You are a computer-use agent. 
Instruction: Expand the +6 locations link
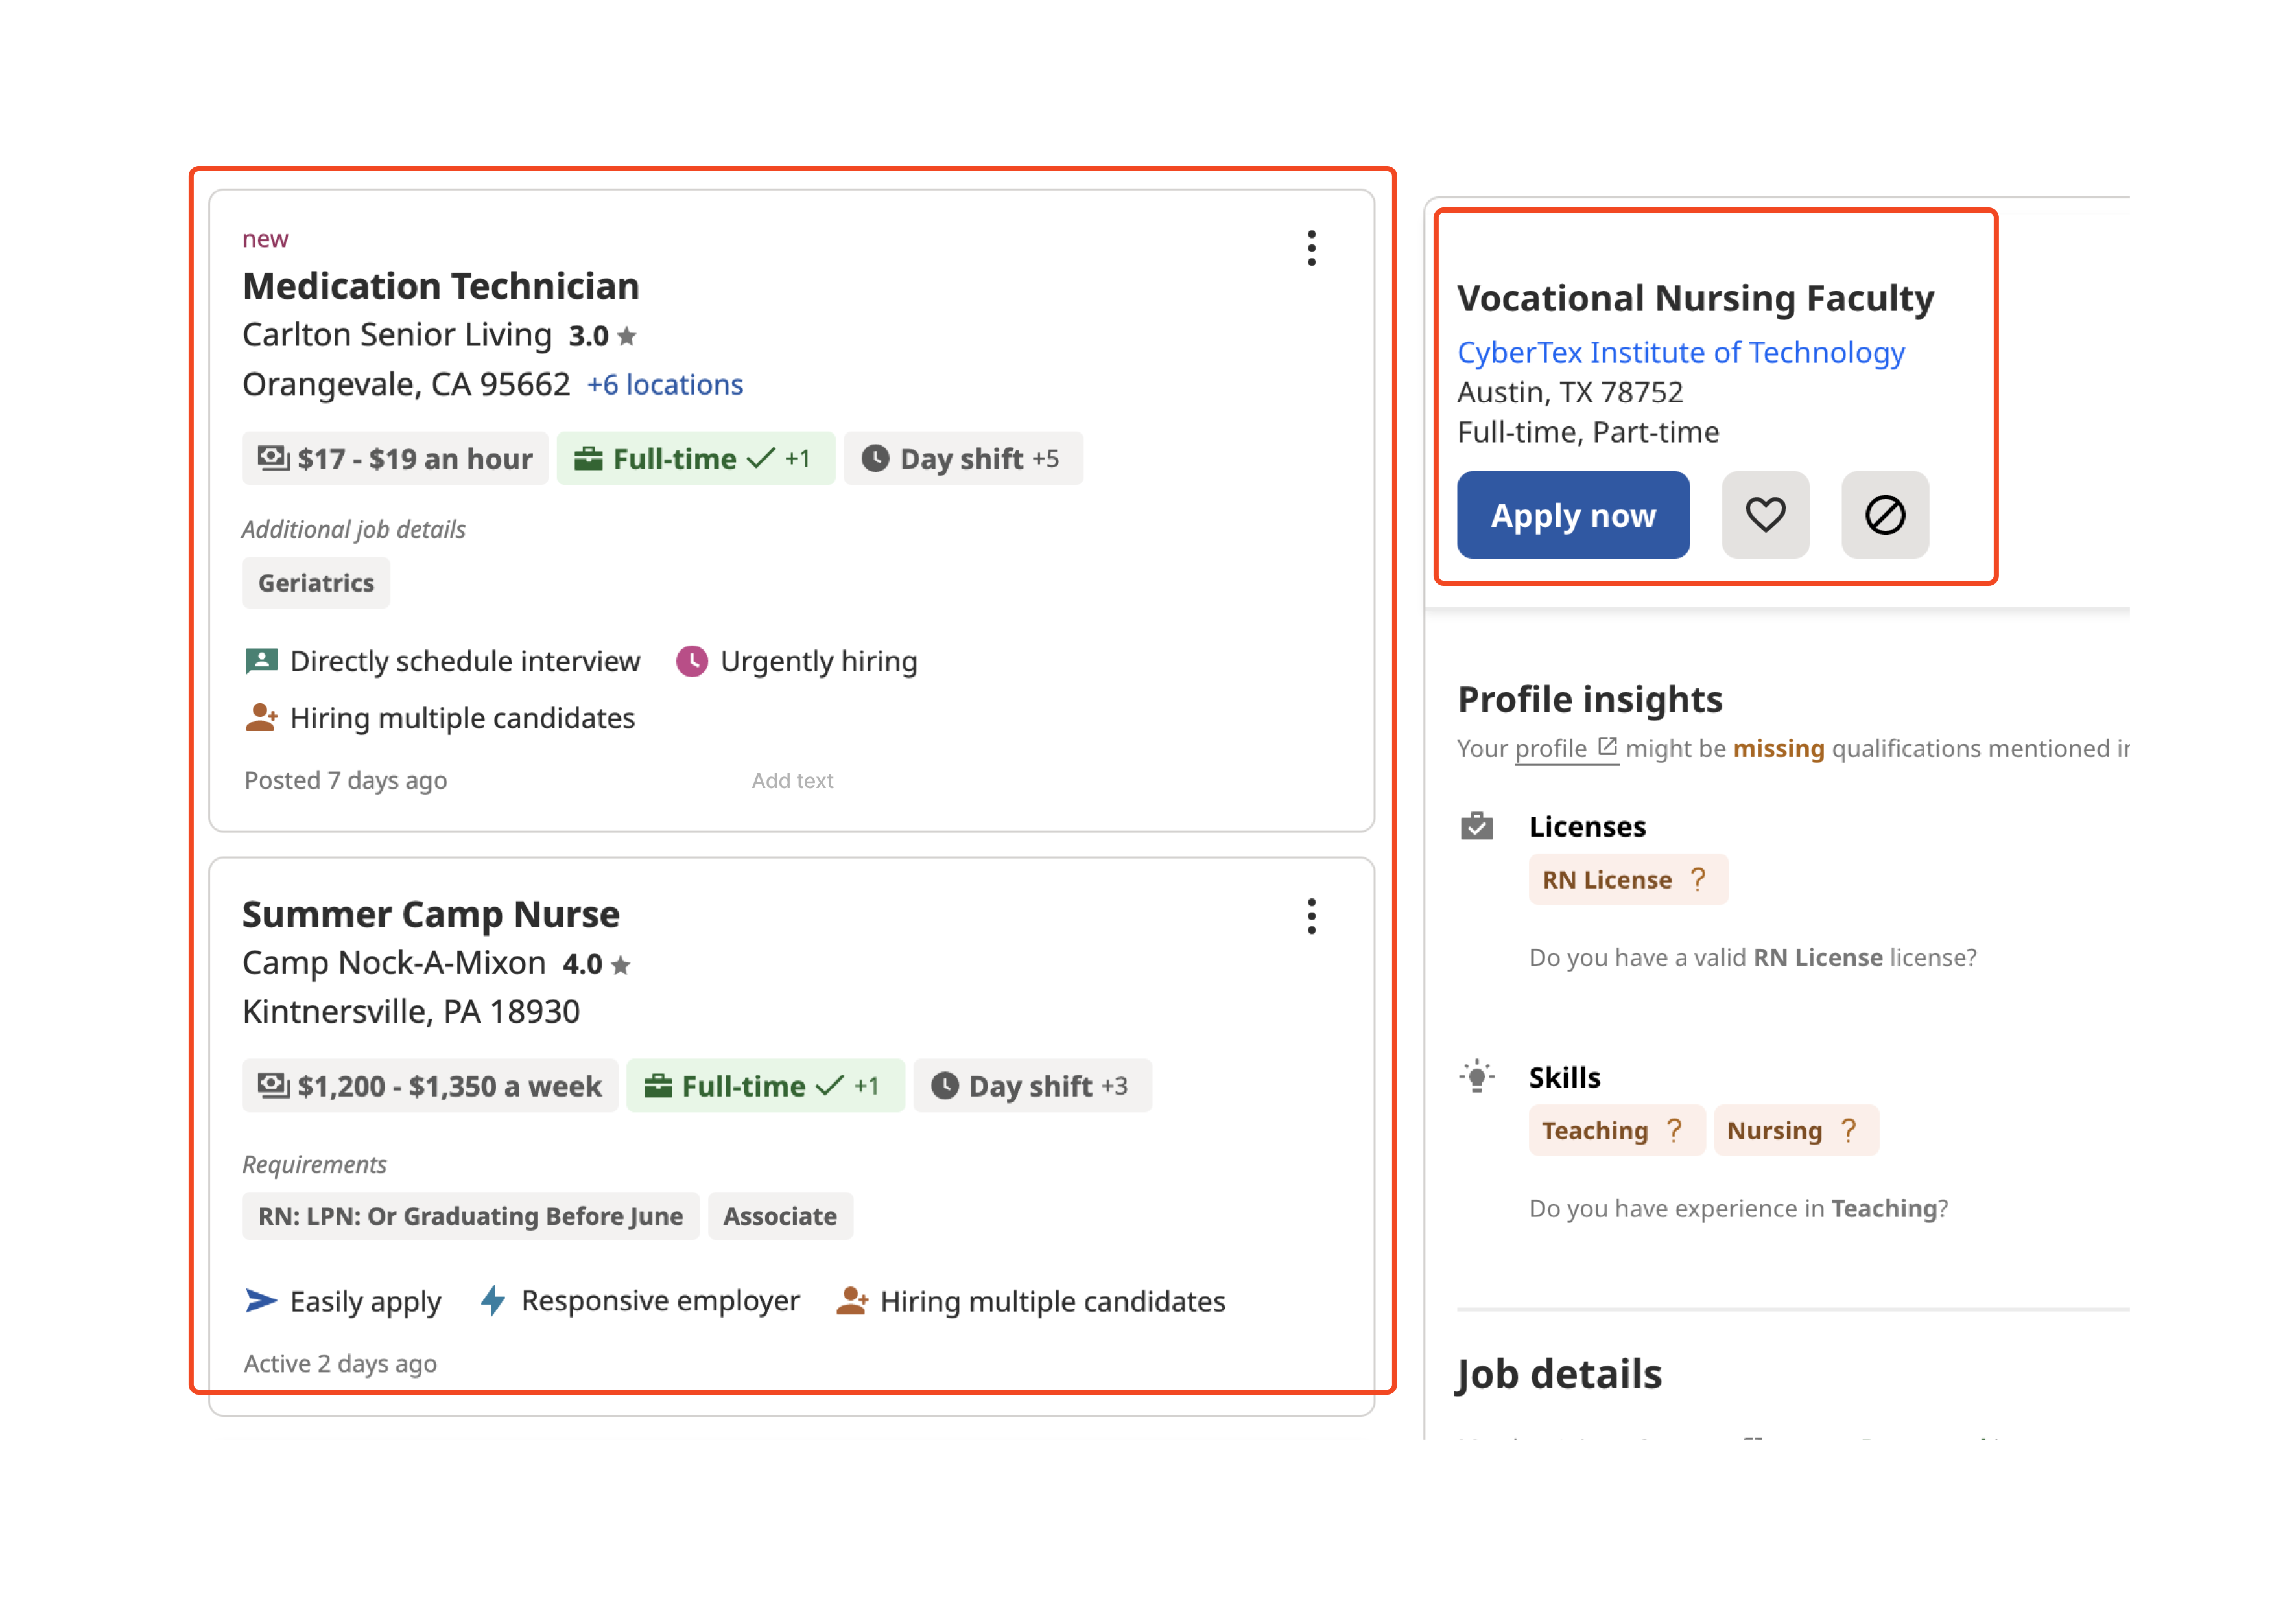[x=664, y=385]
